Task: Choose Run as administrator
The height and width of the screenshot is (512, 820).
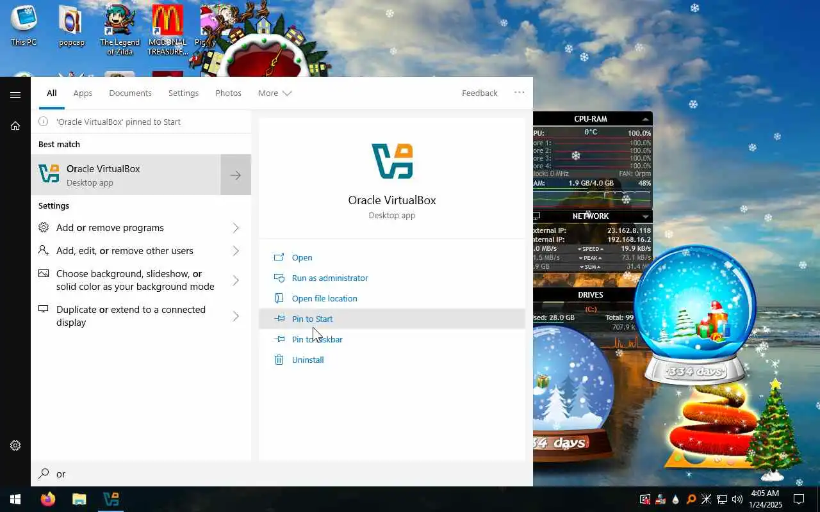Action: 392,278
